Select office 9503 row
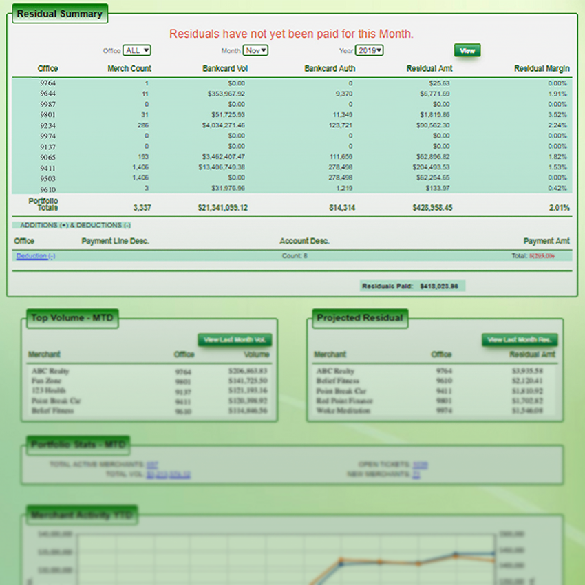The image size is (585, 585). pos(292,178)
